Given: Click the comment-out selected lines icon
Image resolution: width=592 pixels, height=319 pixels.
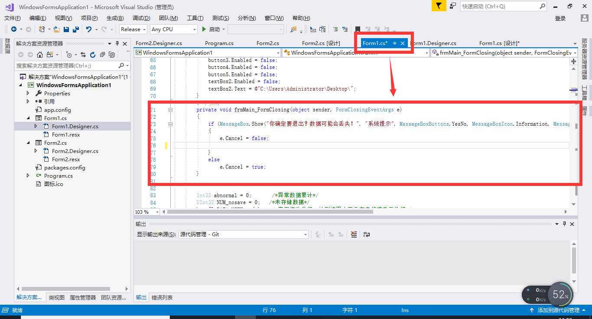Looking at the screenshot, I should pyautogui.click(x=335, y=29).
